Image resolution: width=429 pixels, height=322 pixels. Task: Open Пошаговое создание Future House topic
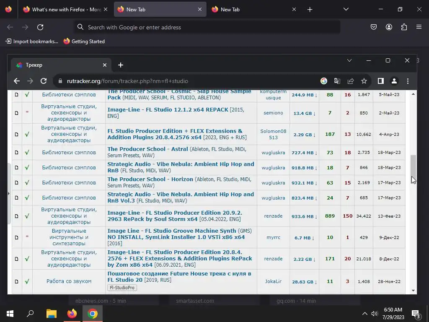[179, 277]
